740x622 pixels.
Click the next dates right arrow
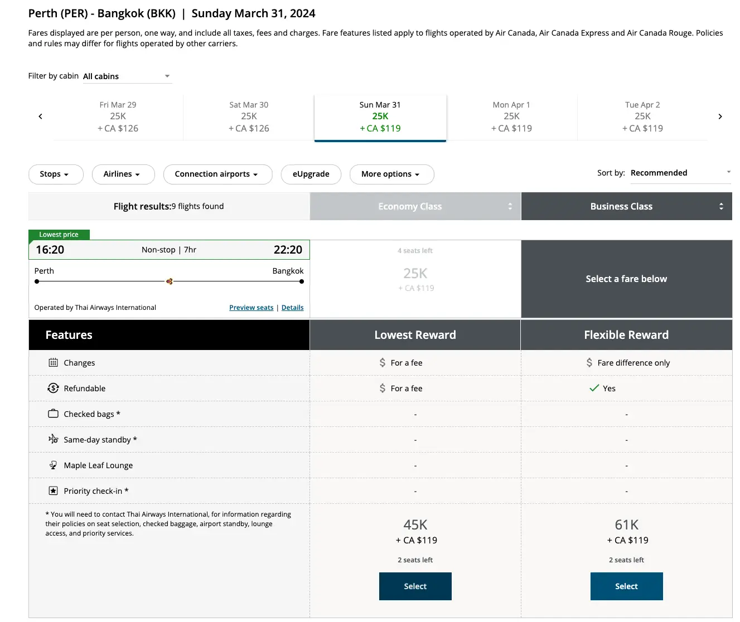pyautogui.click(x=720, y=116)
